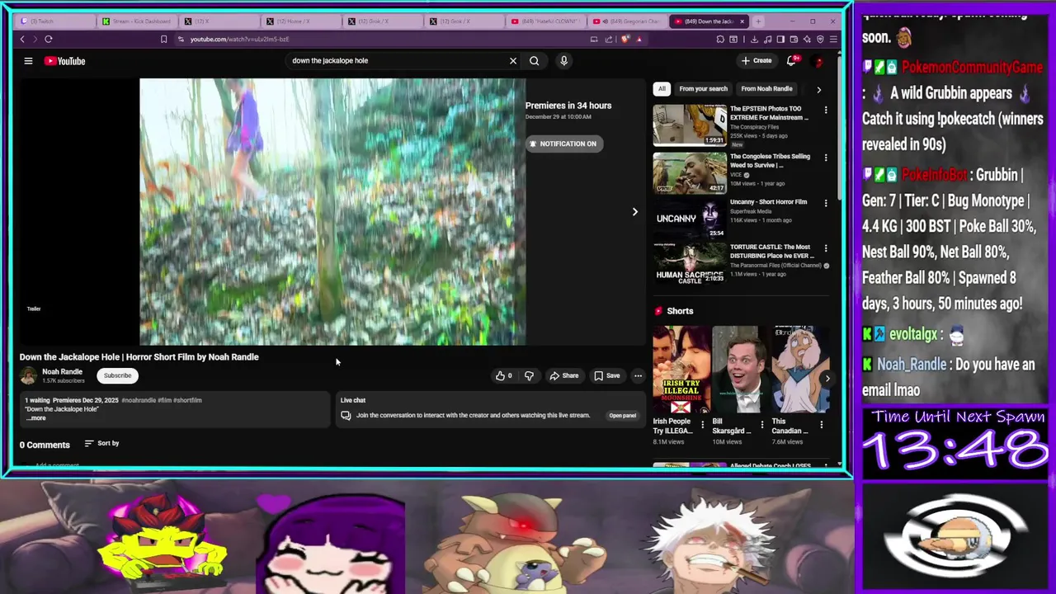Click the premiere trailer video player
This screenshot has width=1056, height=594.
332,211
